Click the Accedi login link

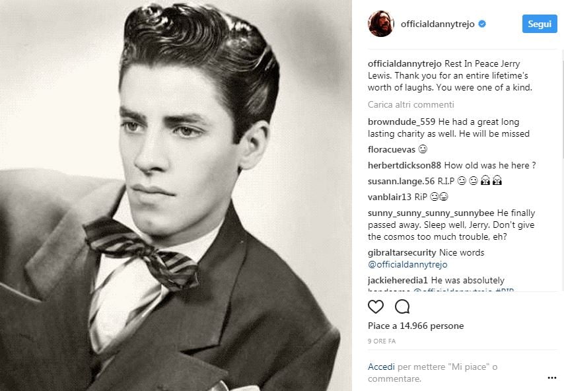coord(380,366)
